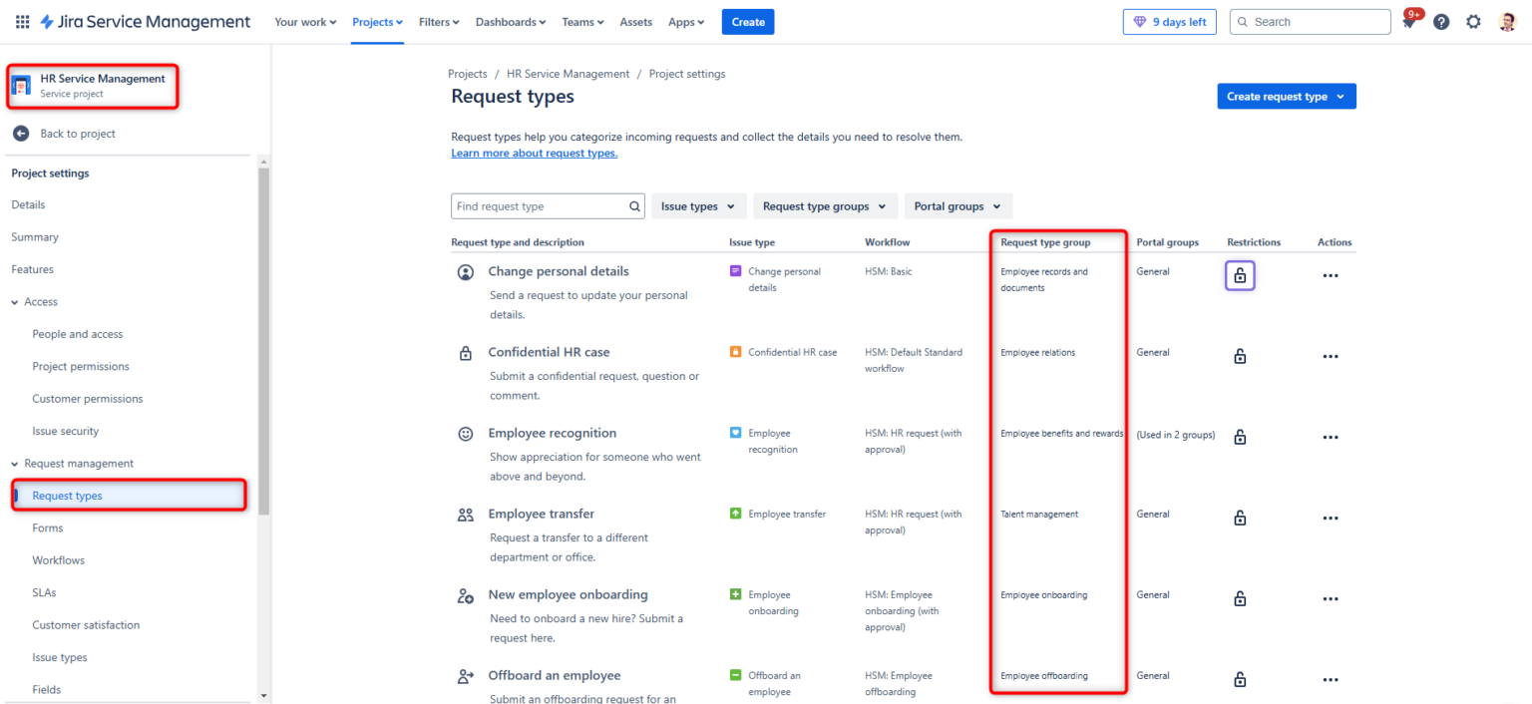
Task: Click the notifications bell icon
Action: 1409,21
